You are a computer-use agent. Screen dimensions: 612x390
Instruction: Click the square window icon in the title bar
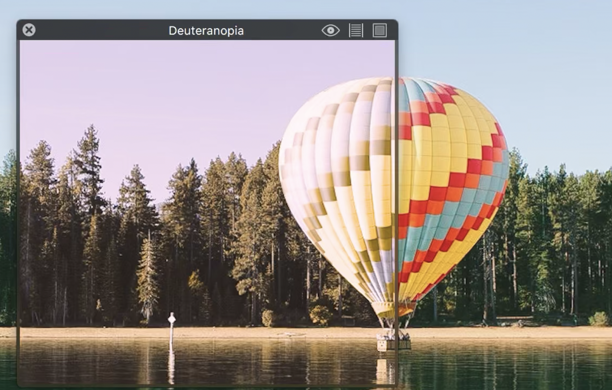tap(379, 30)
